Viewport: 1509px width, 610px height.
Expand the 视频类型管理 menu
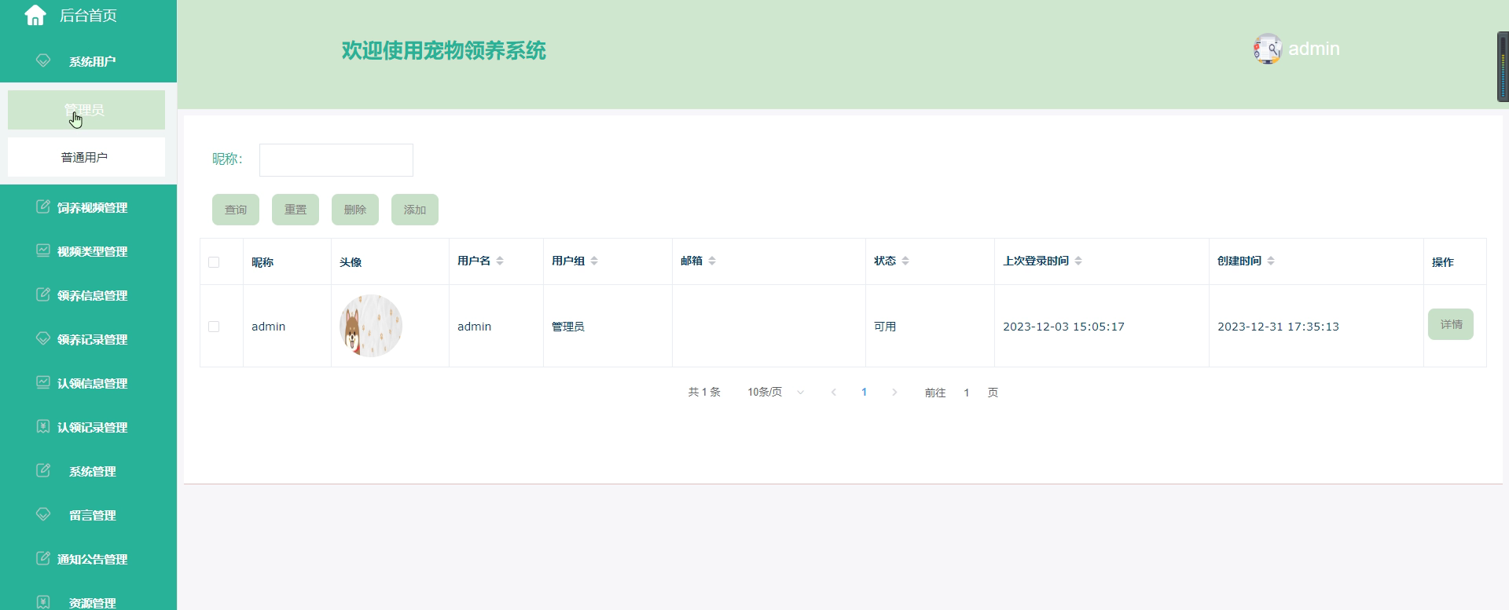(x=88, y=251)
